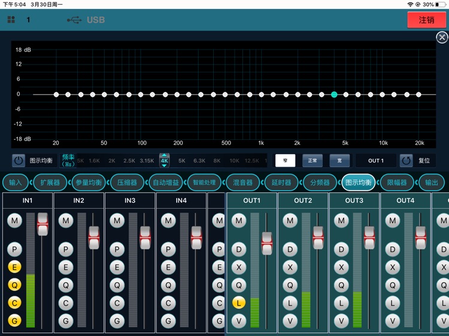
Task: Click the L button on OUT2
Action: pyautogui.click(x=290, y=303)
